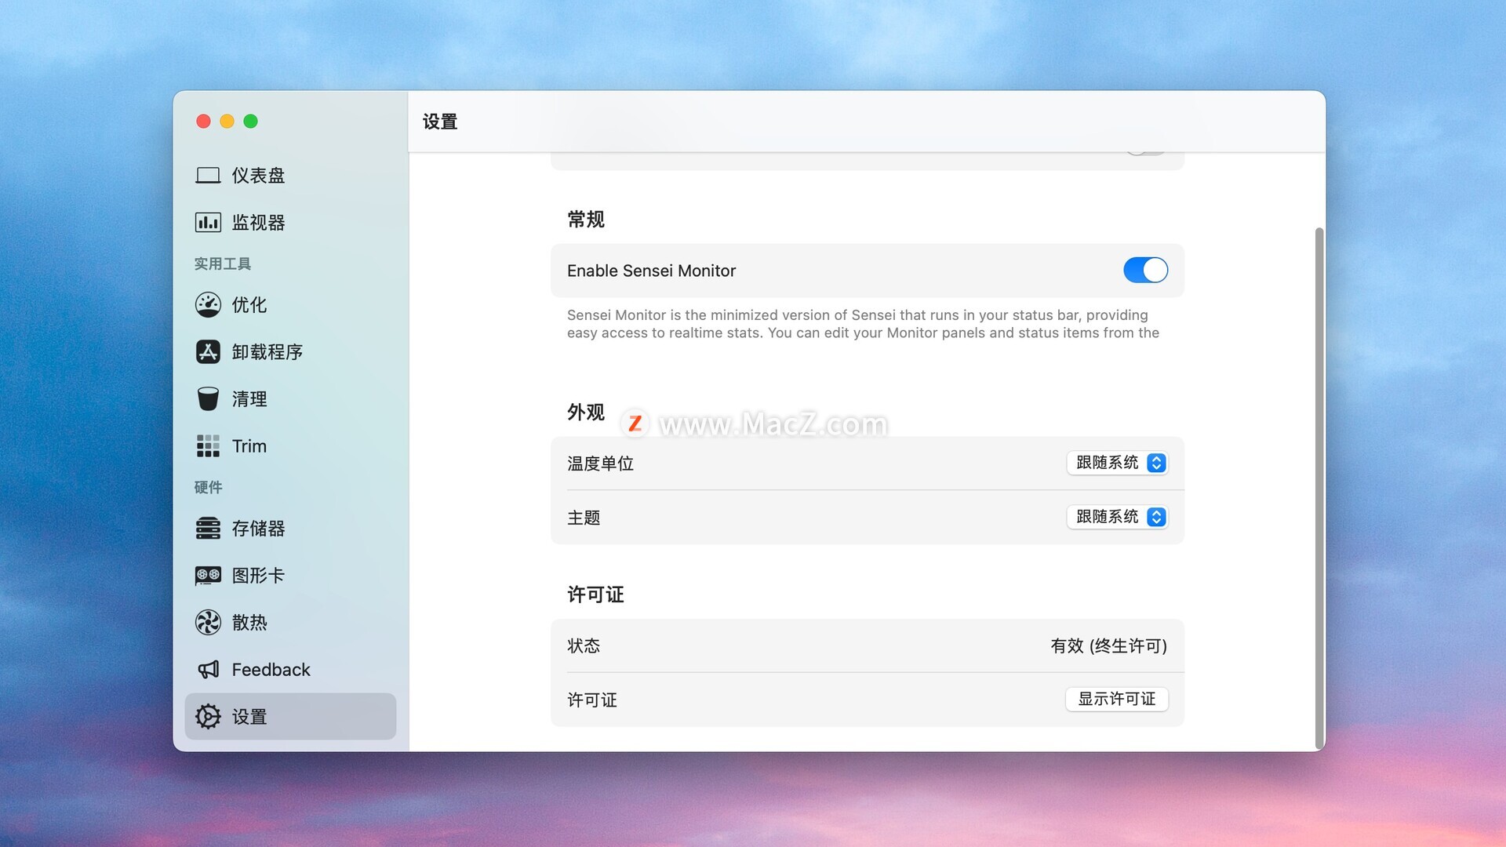The width and height of the screenshot is (1506, 847).
Task: Open the 主题 跟随系统 dropdown
Action: pos(1117,518)
